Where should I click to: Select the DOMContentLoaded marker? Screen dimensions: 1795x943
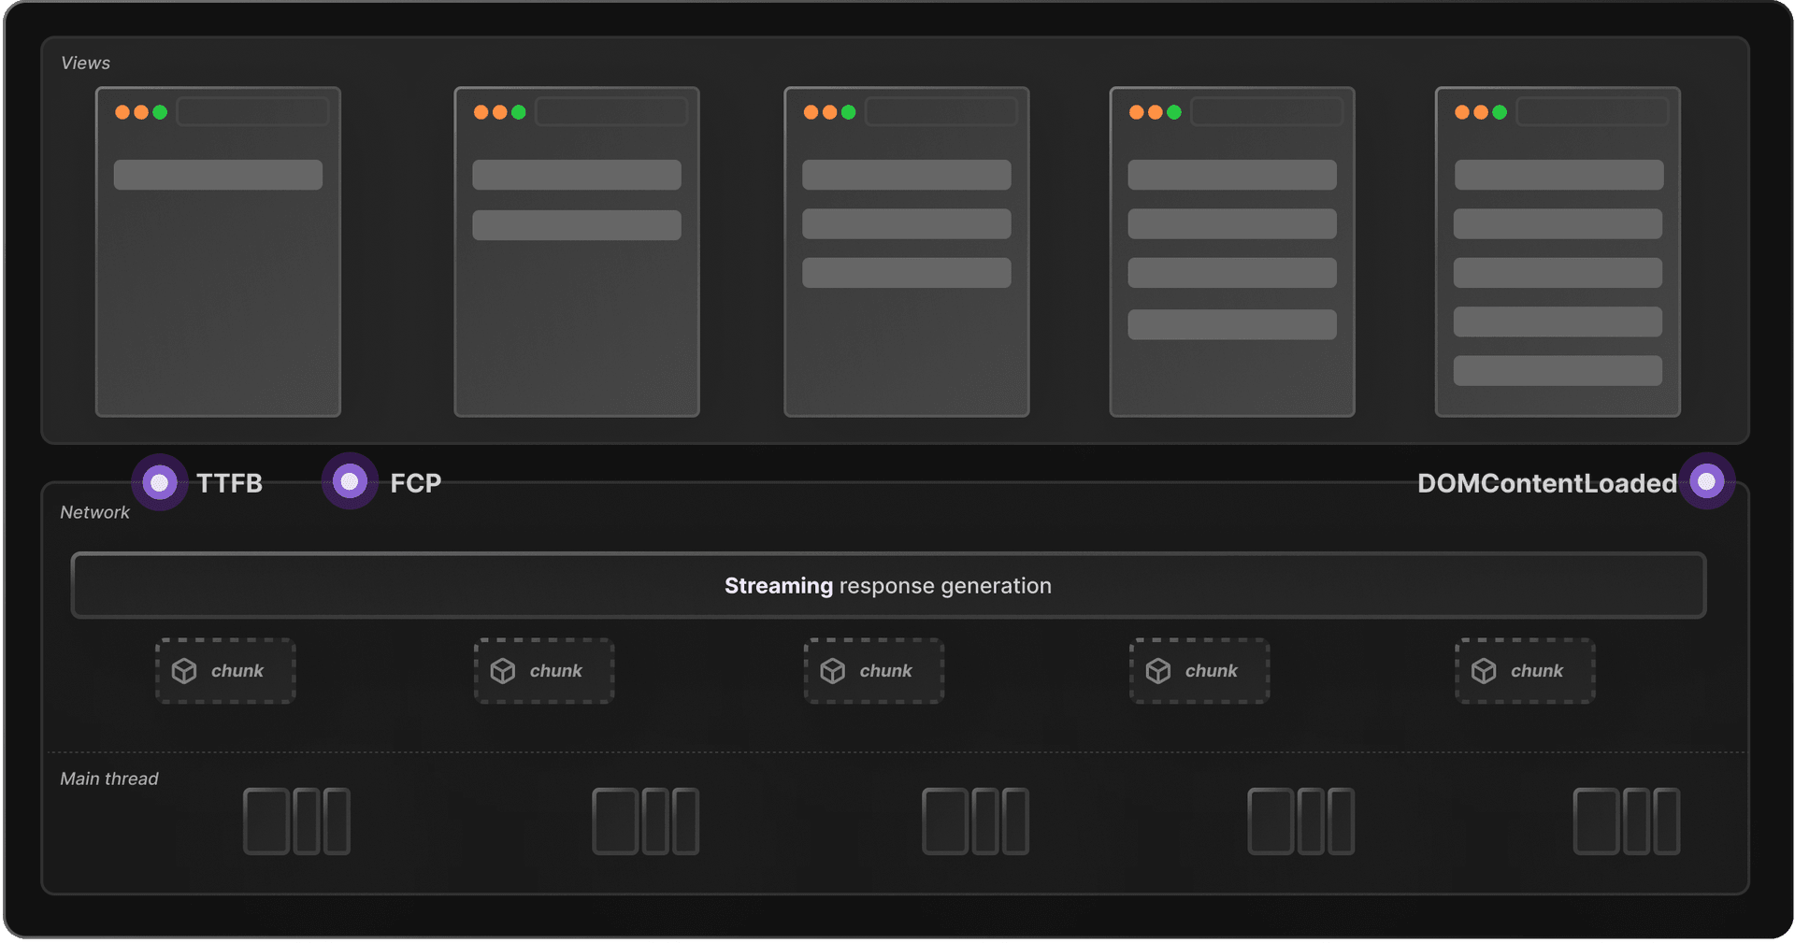click(1707, 481)
